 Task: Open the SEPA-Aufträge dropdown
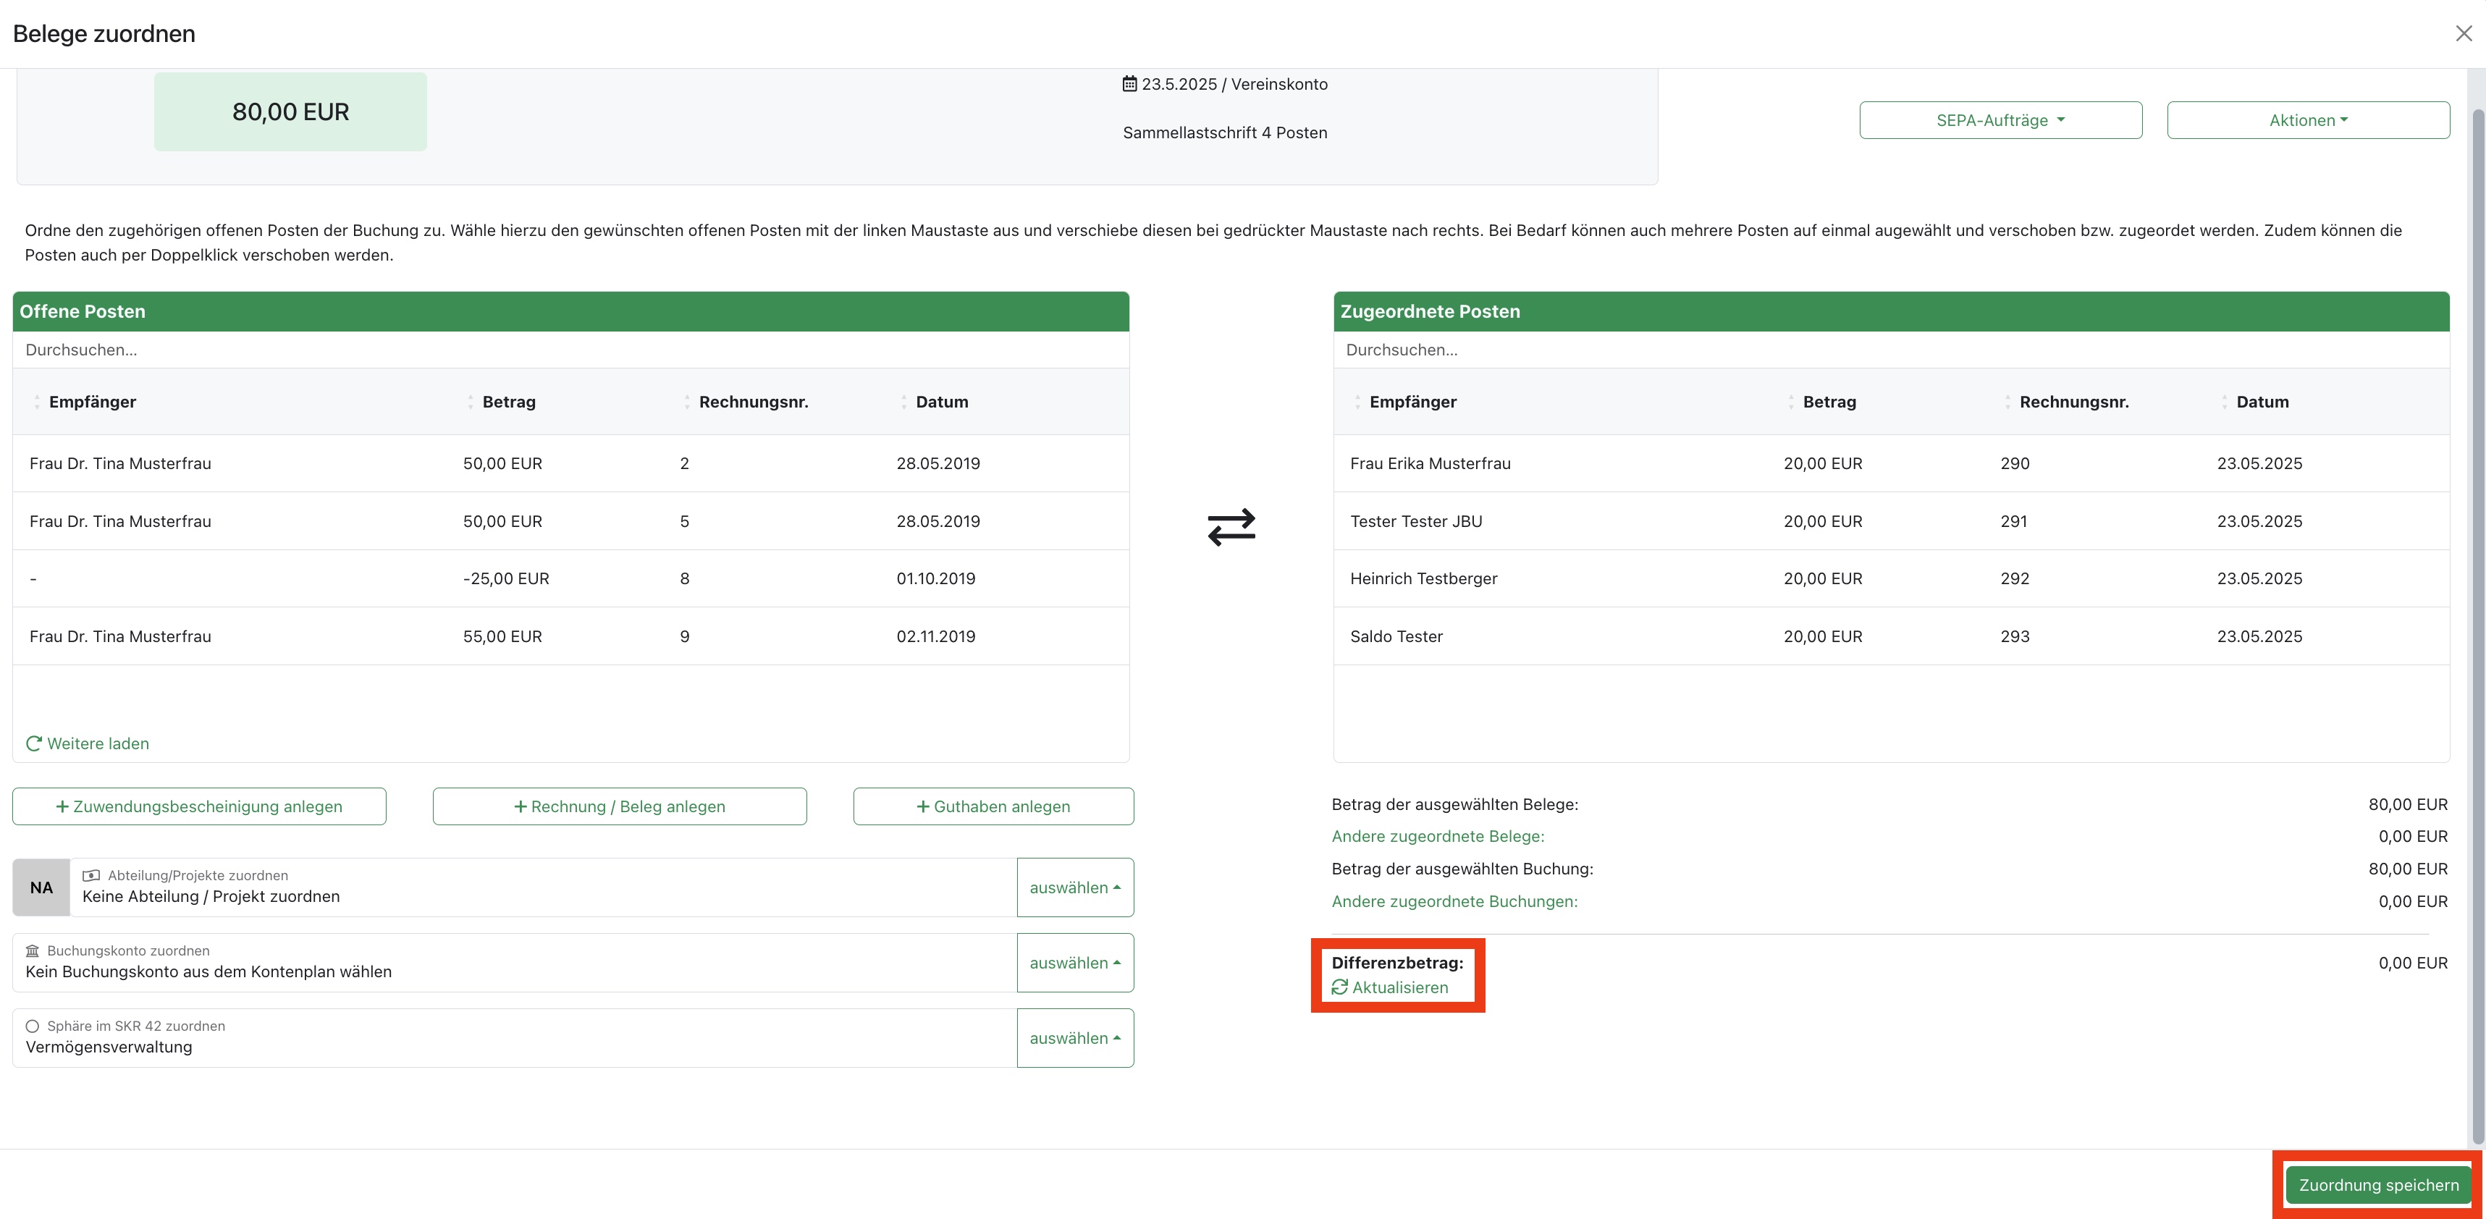2000,121
